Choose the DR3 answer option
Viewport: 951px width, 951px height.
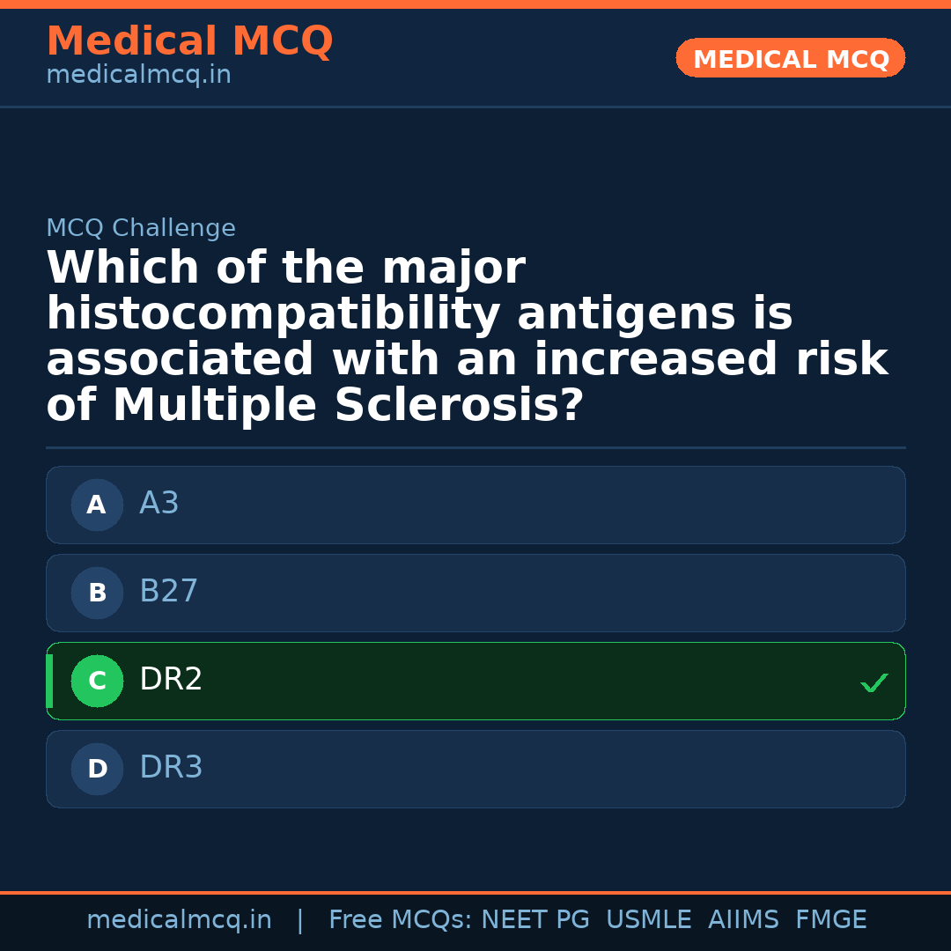coord(475,769)
